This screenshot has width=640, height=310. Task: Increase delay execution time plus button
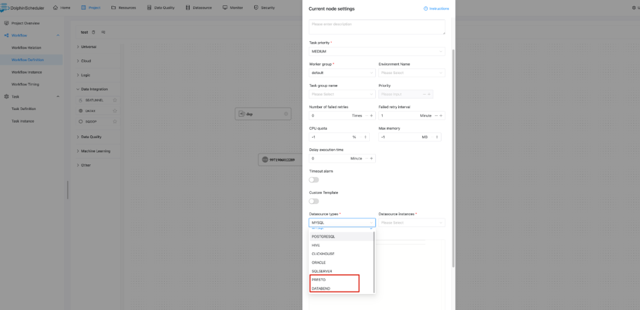(x=372, y=159)
